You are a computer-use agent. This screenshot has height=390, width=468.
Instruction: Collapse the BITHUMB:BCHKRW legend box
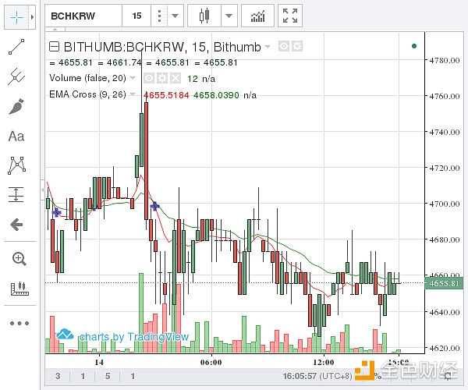click(x=54, y=47)
